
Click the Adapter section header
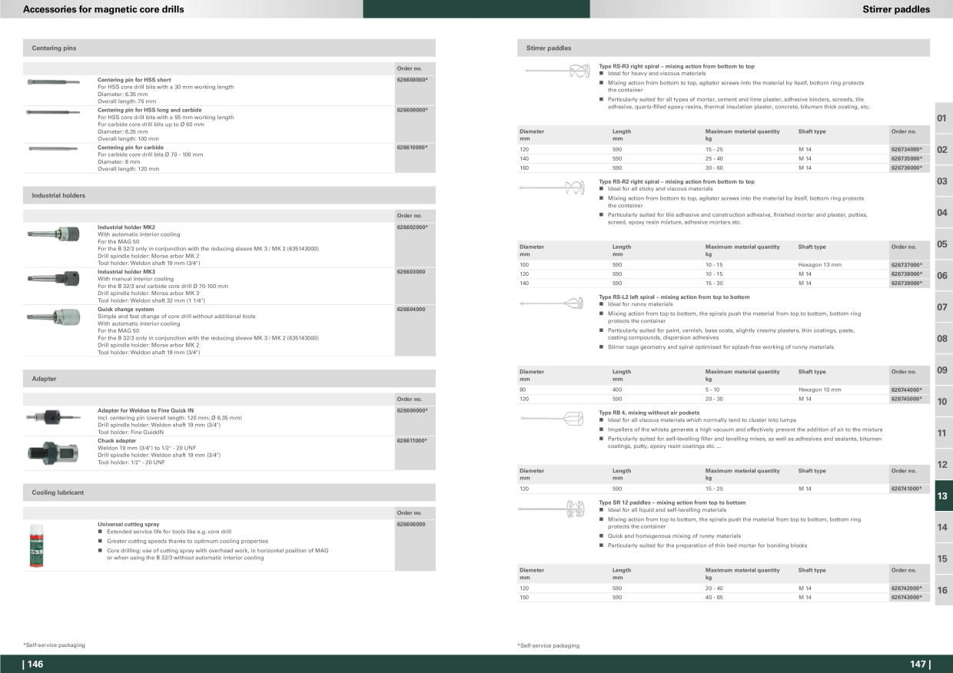pyautogui.click(x=229, y=379)
